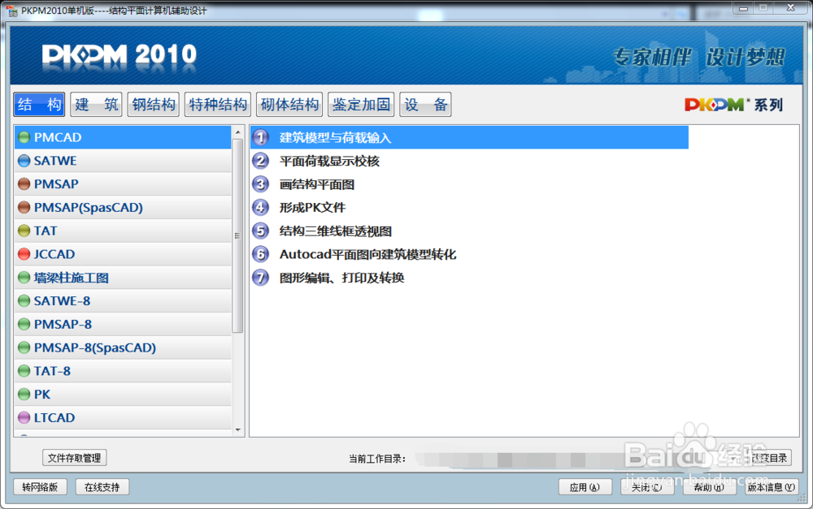Click the green ball icon beside PMCAD
813x509 pixels.
coord(24,137)
